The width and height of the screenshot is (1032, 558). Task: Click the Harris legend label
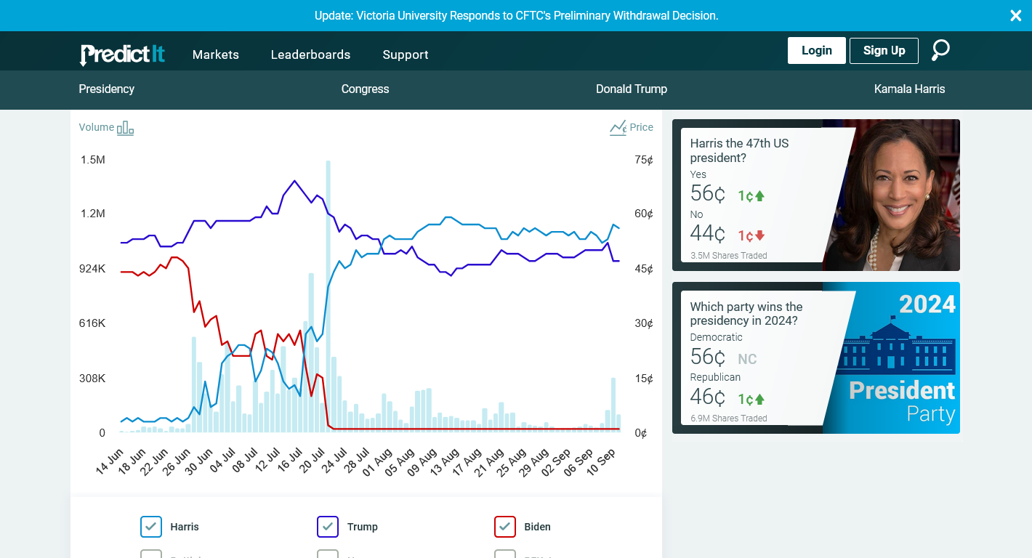click(x=185, y=527)
